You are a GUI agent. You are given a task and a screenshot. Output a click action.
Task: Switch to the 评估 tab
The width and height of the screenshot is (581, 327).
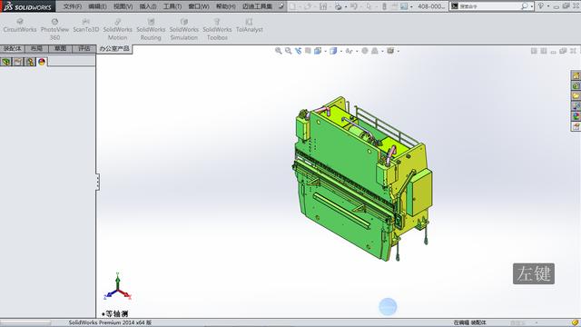pyautogui.click(x=84, y=48)
